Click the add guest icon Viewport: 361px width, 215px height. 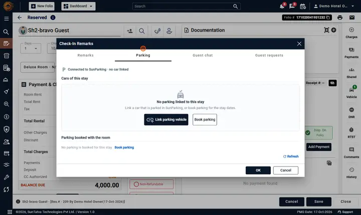(130, 31)
